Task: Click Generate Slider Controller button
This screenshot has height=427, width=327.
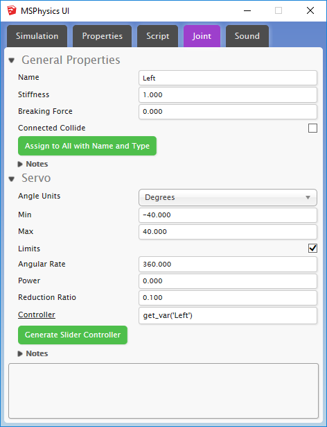Action: coord(73,335)
